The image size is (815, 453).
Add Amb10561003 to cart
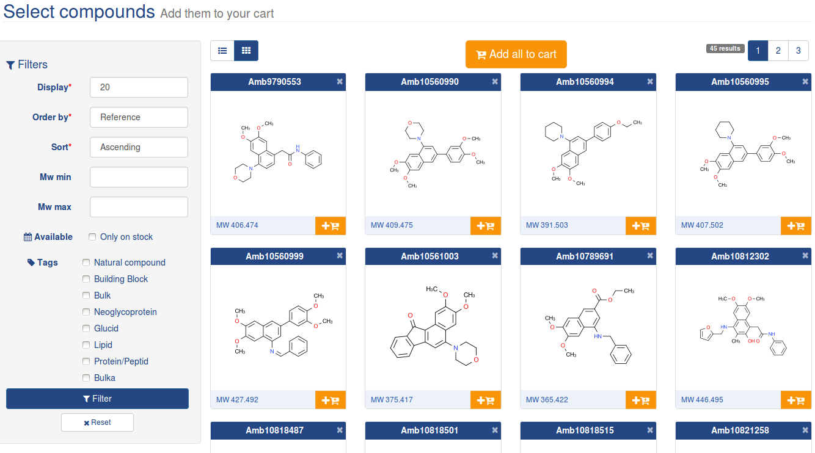coord(486,400)
